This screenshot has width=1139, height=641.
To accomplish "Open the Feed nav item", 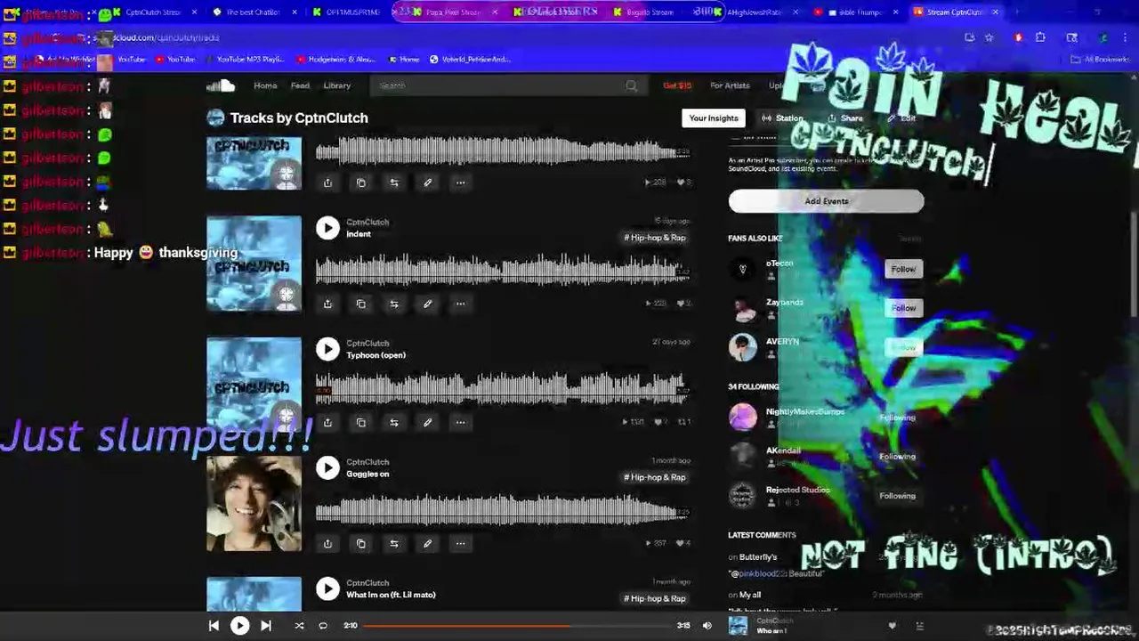I will click(x=300, y=85).
